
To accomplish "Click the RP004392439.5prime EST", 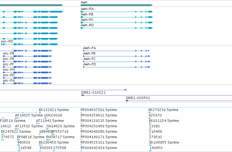I will click(x=99, y=148).
